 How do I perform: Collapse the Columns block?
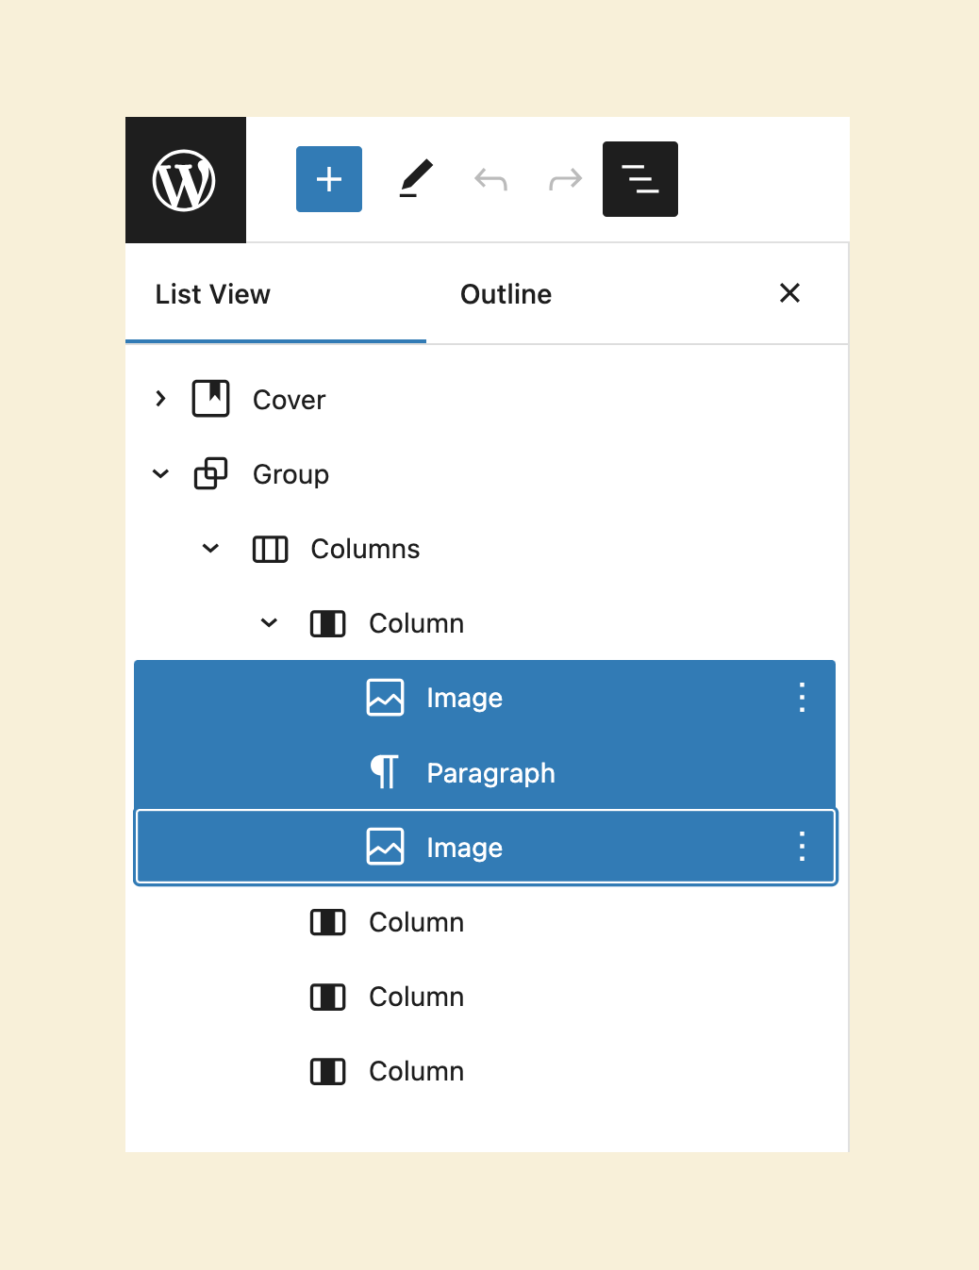210,548
